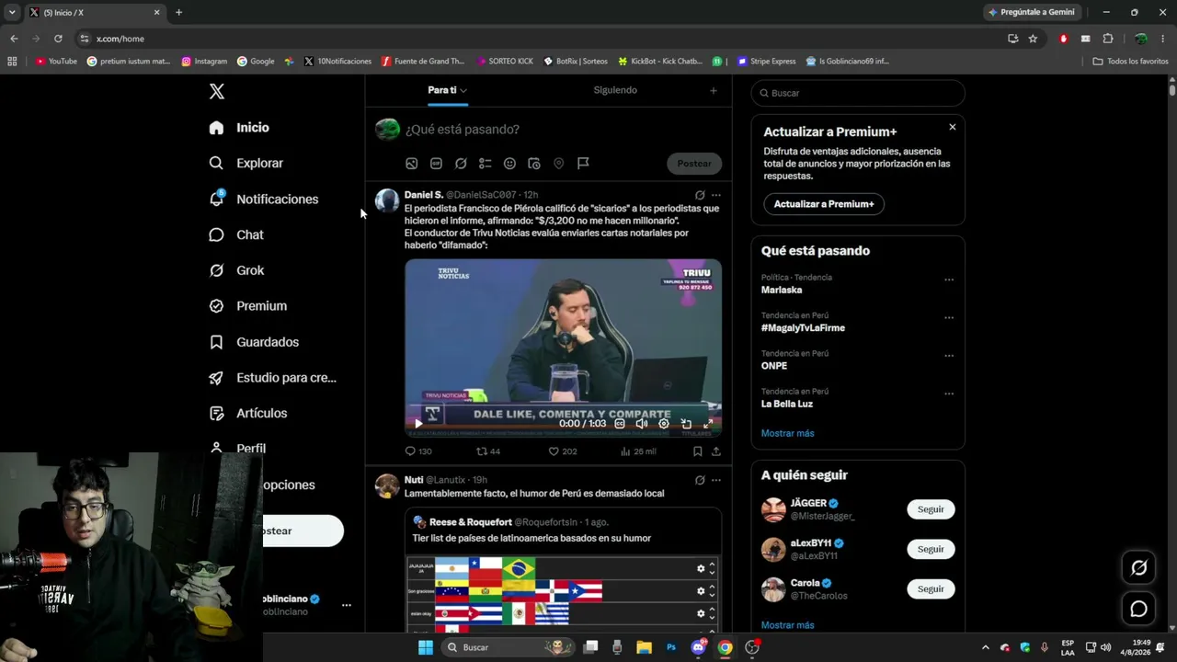Viewport: 1177px width, 662px height.
Task: Follow JÄGGER with the Seguir button
Action: click(x=931, y=509)
